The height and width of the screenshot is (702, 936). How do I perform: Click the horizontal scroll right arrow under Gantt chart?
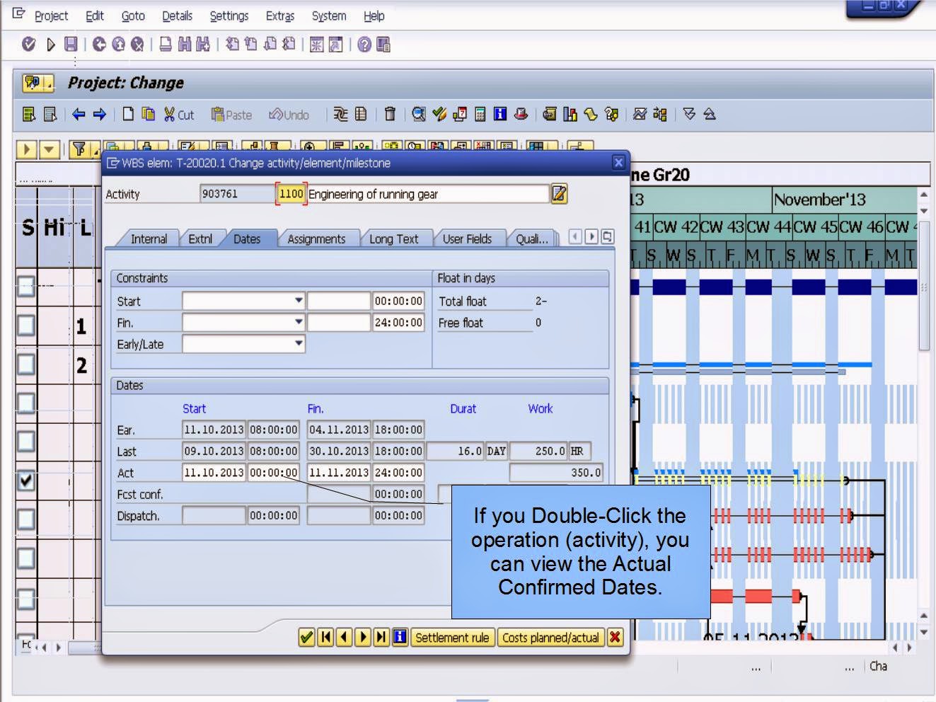[910, 647]
